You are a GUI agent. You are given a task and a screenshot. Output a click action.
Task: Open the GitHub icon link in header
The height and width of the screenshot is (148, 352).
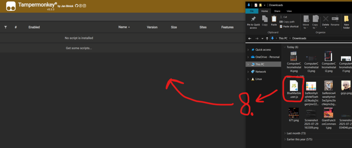[76, 6]
